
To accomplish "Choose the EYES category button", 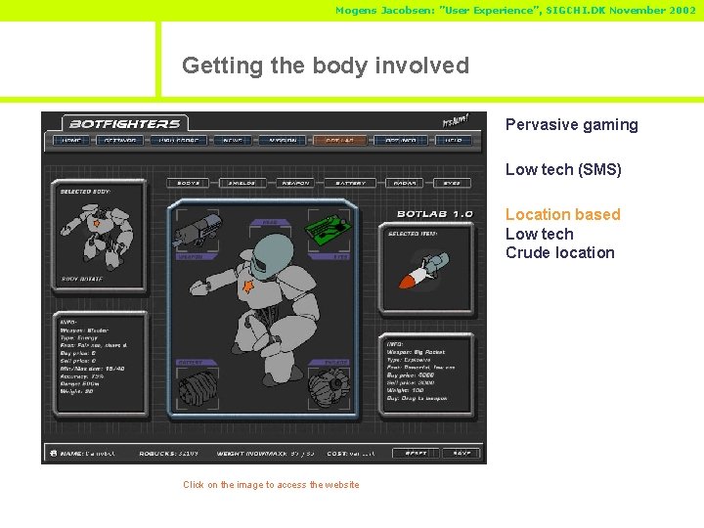I will [x=452, y=183].
